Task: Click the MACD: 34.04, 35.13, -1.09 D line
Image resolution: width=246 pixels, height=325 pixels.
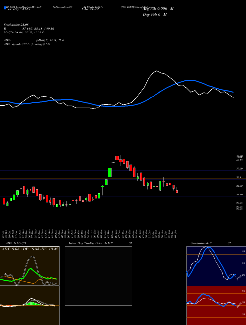Action: pyautogui.click(x=24, y=32)
